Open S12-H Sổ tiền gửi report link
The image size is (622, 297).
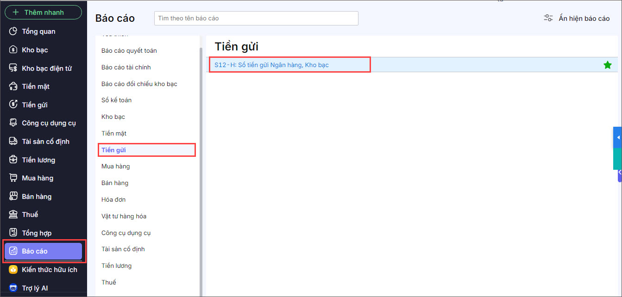click(271, 65)
